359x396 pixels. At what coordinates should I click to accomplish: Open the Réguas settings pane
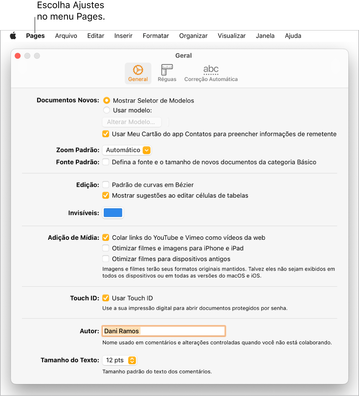tap(167, 73)
